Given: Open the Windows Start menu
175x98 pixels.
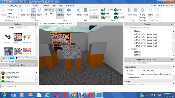Looking at the screenshot, I should [x=4, y=95].
